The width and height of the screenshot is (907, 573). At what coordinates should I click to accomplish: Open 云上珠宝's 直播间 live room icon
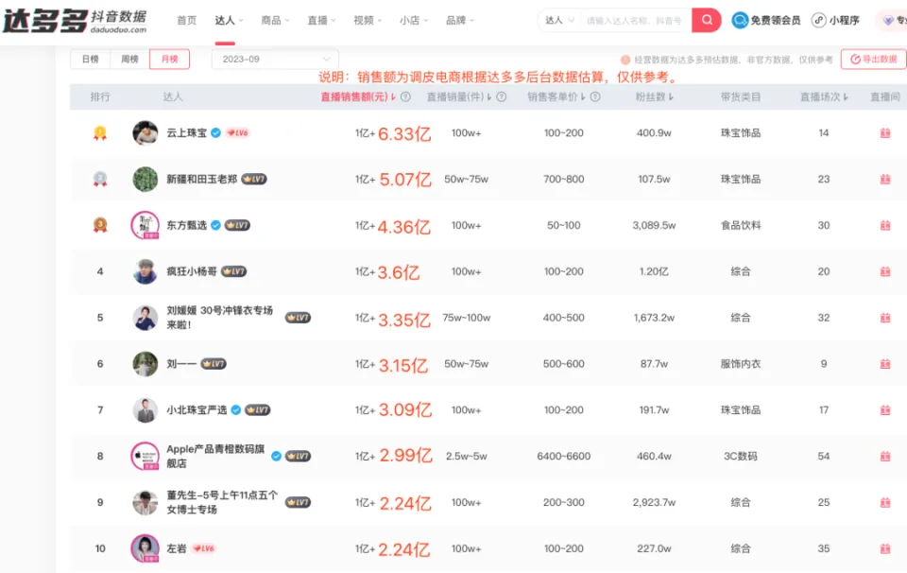pos(885,133)
